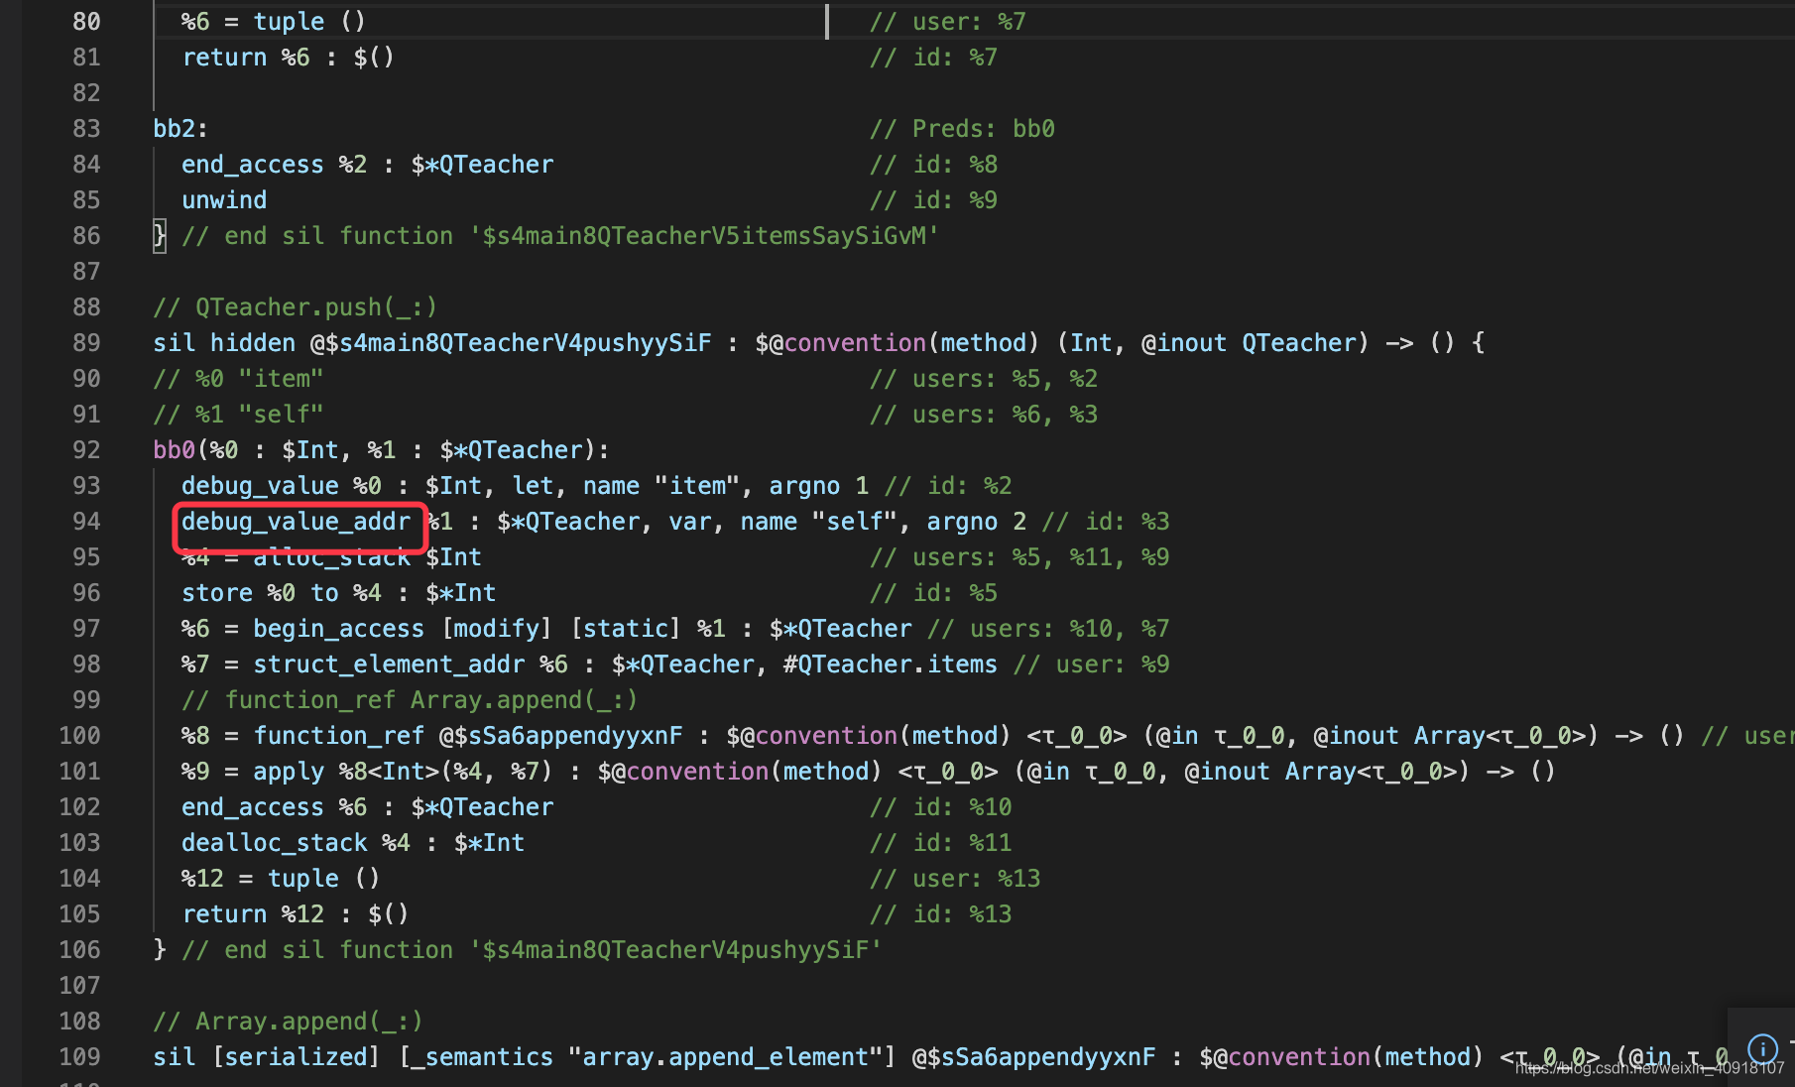Click 'store' keyword on line 96
The image size is (1795, 1087).
pyautogui.click(x=217, y=593)
